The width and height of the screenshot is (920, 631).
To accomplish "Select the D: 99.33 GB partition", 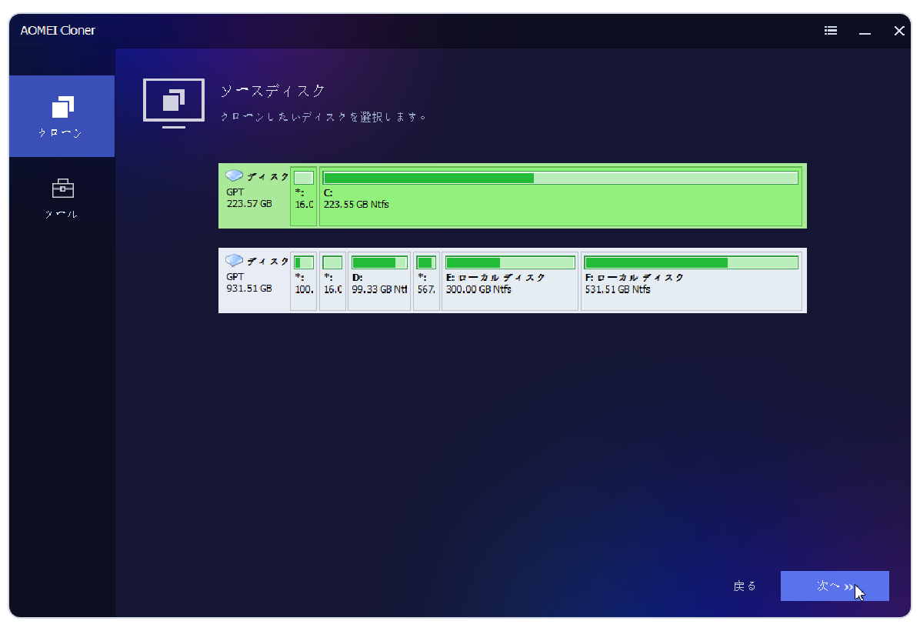I will [x=378, y=283].
